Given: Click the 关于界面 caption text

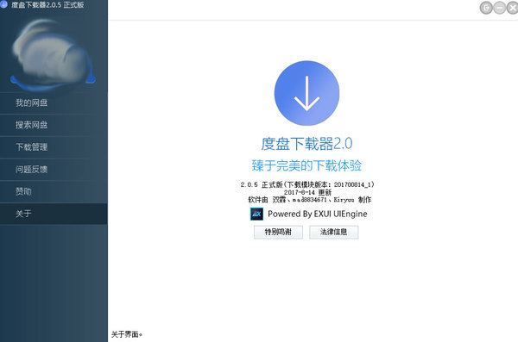Looking at the screenshot, I should pos(127,334).
